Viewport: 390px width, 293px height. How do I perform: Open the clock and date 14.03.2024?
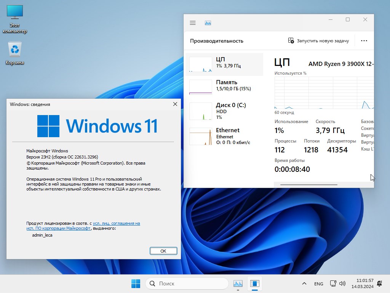[x=363, y=283]
